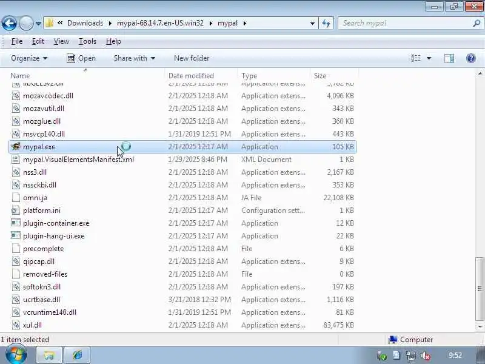485x364 pixels.
Task: Open the recent pages dropdown arrow
Action: pyautogui.click(x=38, y=23)
